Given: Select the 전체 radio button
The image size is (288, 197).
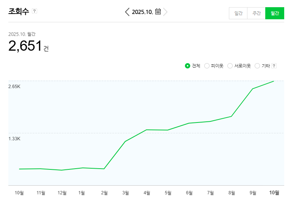Looking at the screenshot, I should click(187, 66).
